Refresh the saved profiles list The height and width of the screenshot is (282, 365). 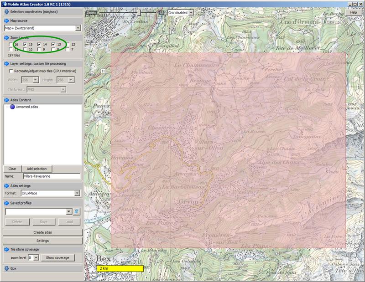[x=77, y=211]
